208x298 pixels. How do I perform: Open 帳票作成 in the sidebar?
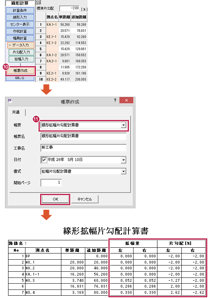pyautogui.click(x=21, y=71)
